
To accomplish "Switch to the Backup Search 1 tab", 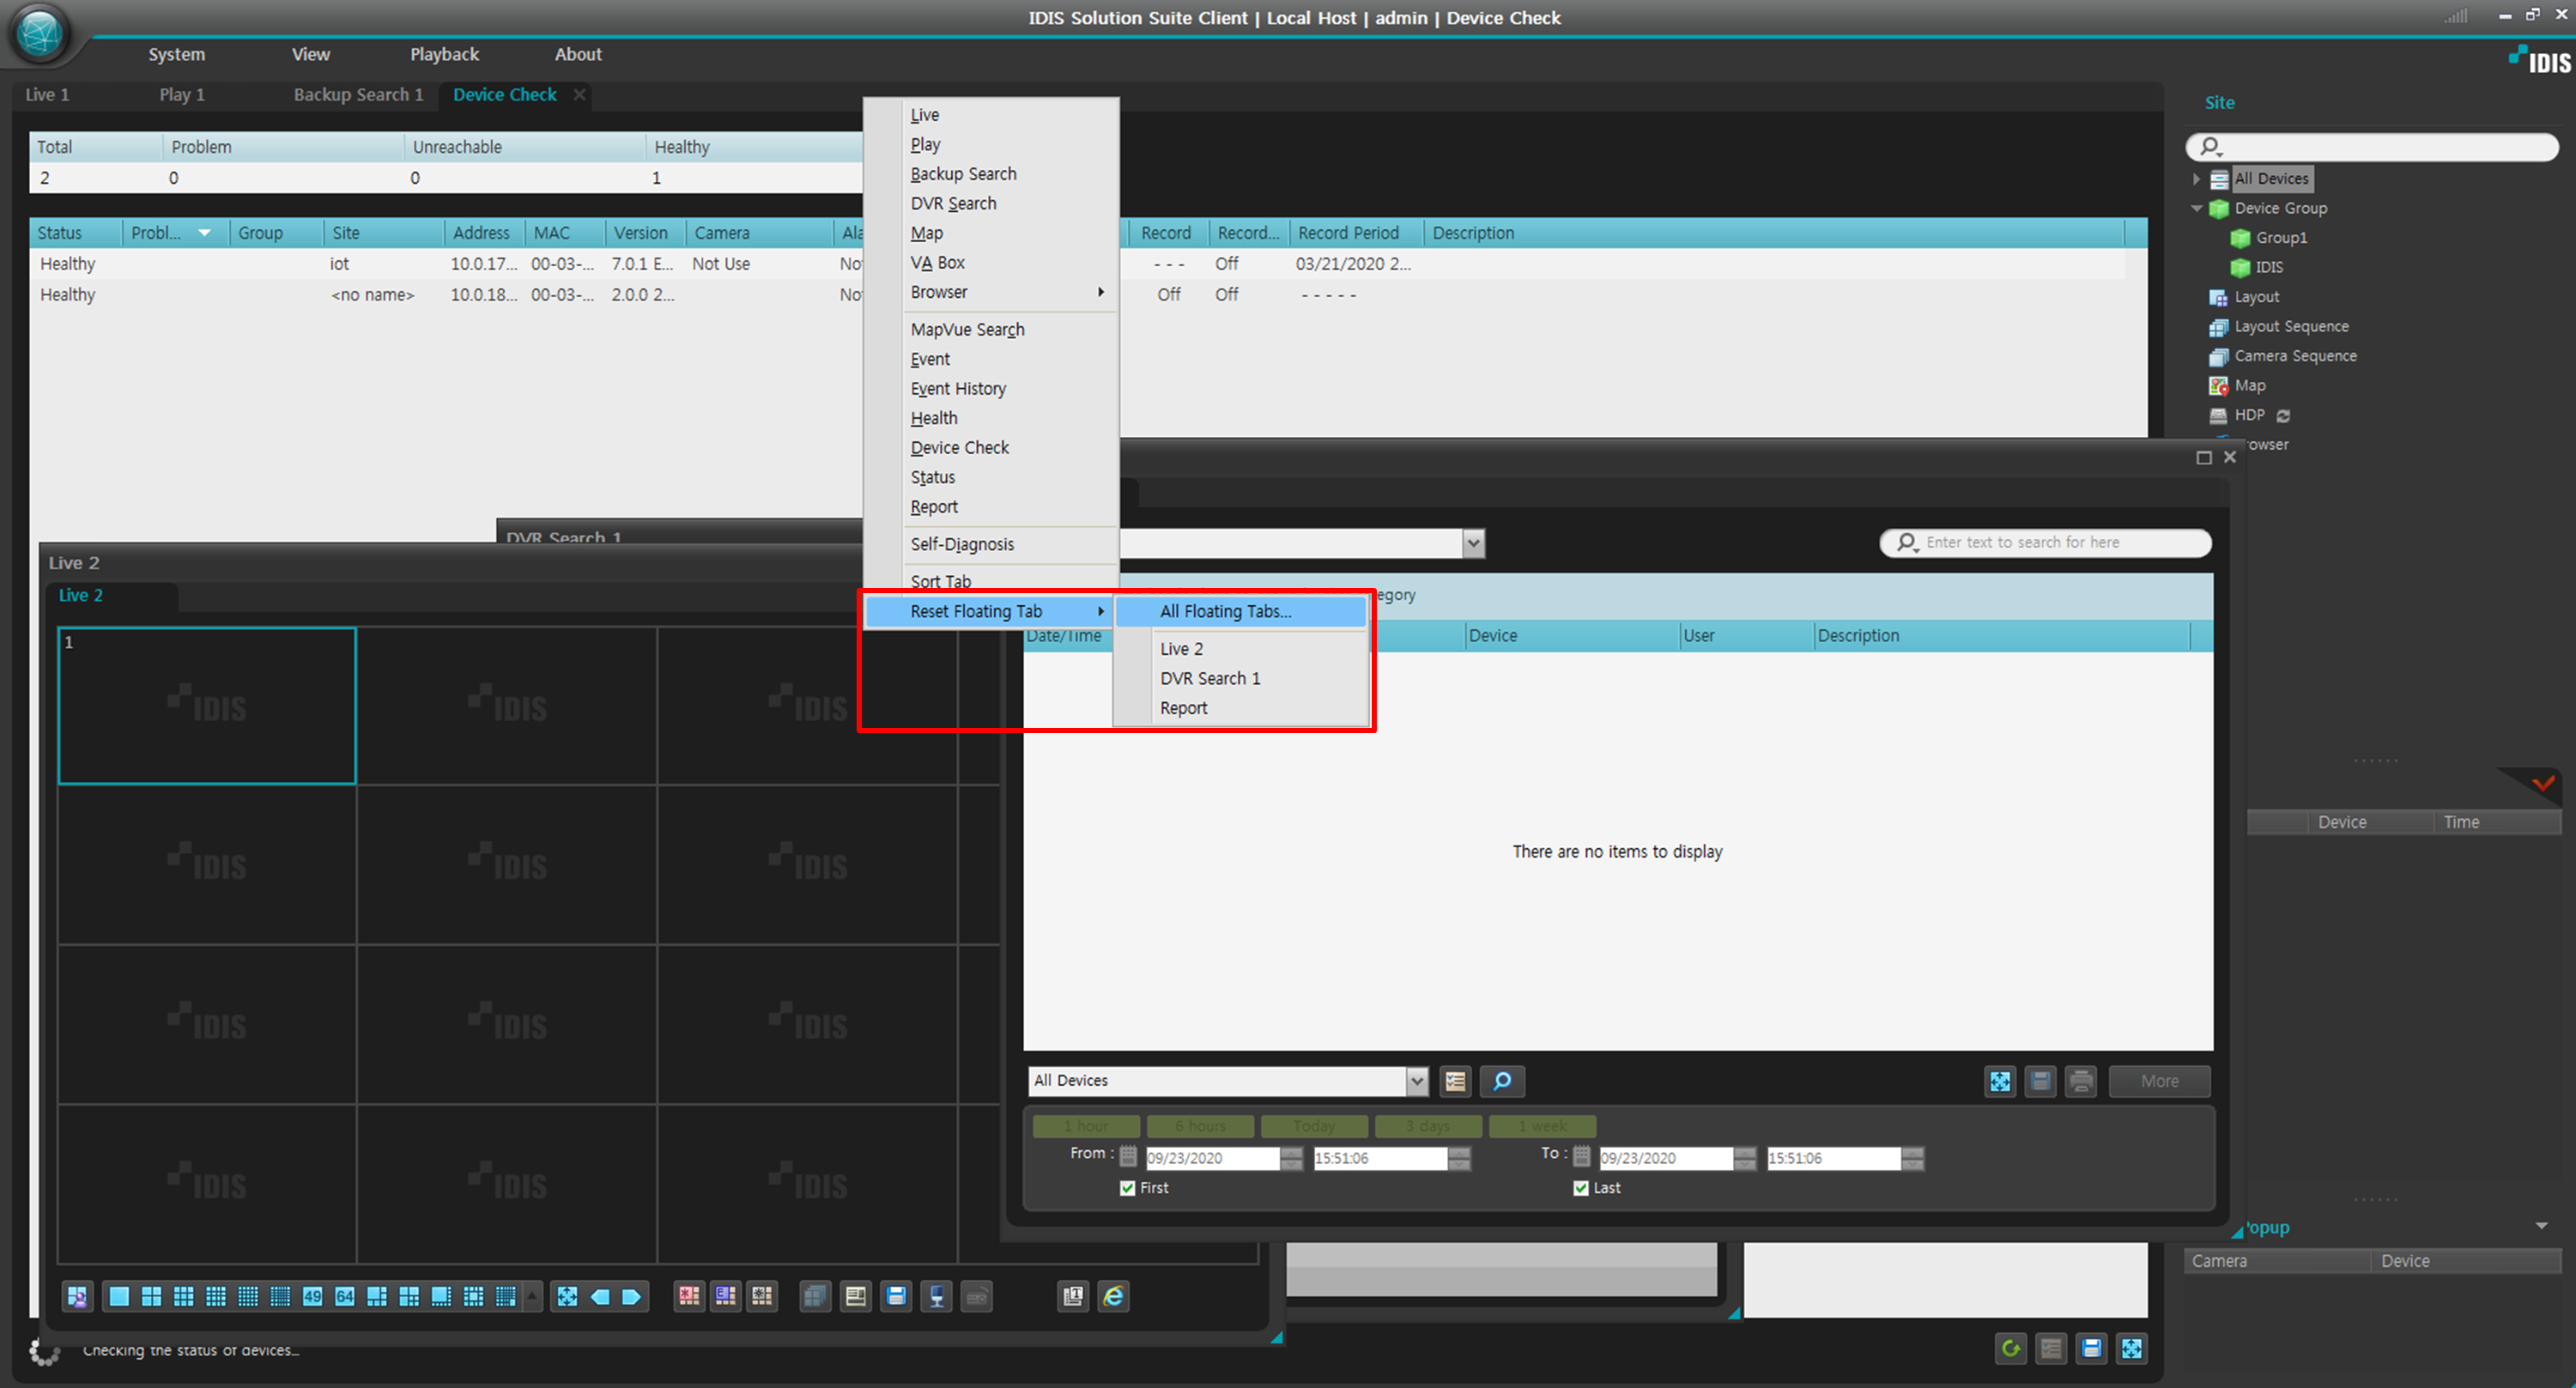I will point(358,94).
